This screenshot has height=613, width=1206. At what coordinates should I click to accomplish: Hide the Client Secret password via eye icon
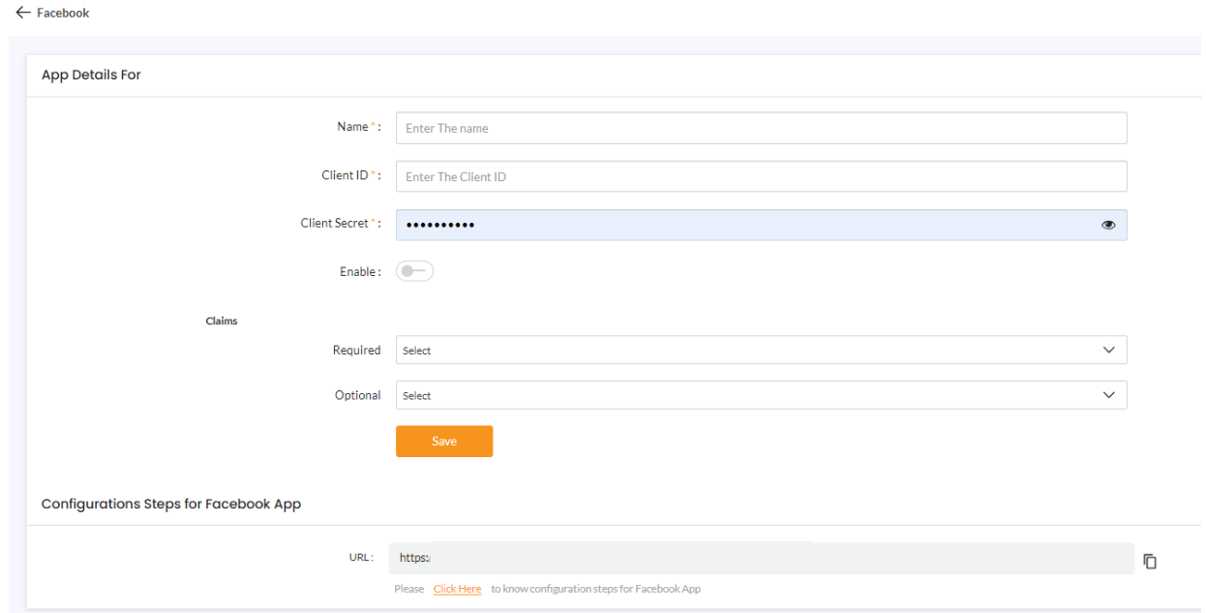click(1107, 224)
